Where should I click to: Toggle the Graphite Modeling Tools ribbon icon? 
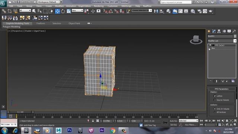click(x=175, y=11)
